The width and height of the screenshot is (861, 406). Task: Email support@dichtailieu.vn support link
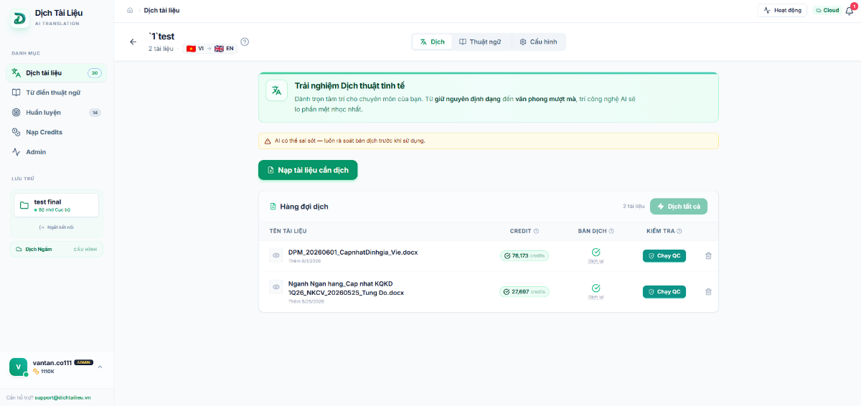coord(61,397)
